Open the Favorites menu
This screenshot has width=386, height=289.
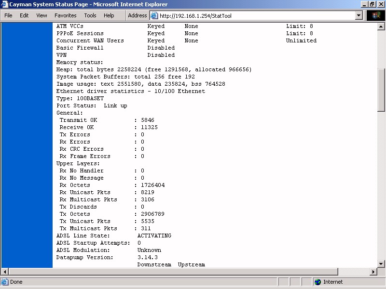66,15
